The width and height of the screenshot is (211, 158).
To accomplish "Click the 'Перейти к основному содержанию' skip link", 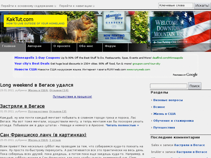I will tap(28, 6).
